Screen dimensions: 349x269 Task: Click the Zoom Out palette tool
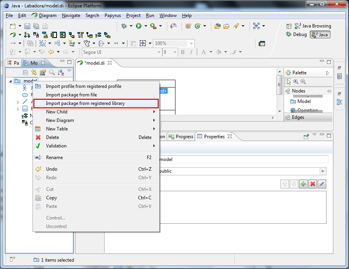coord(303,82)
